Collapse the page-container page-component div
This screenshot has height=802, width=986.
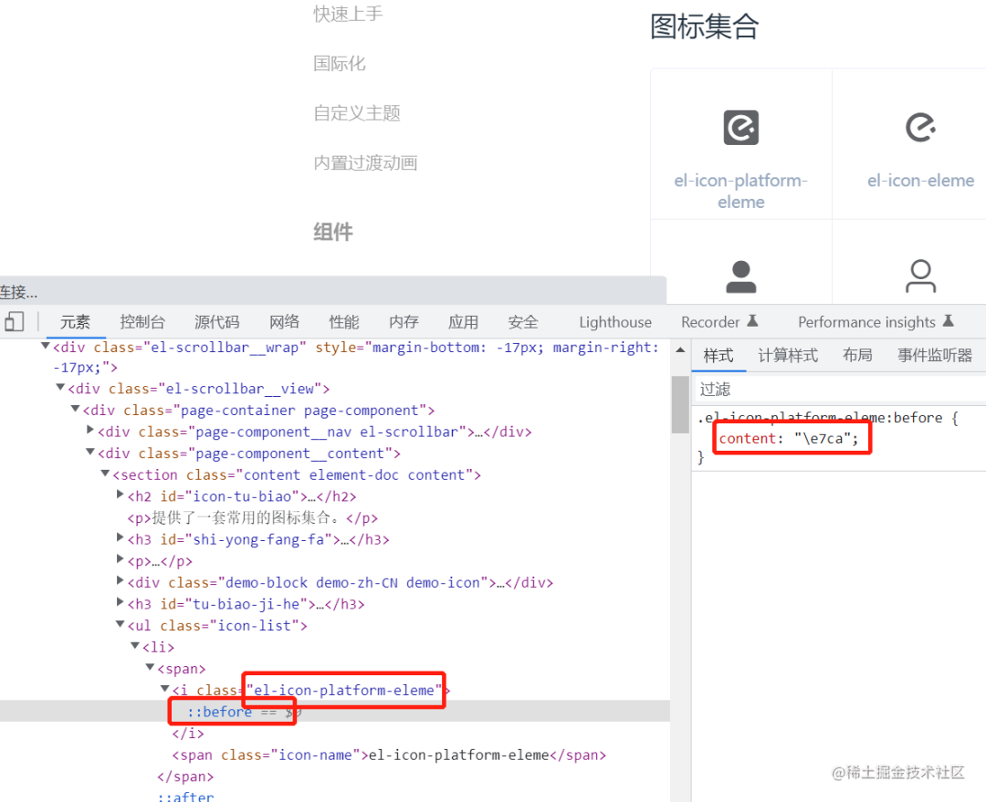[76, 409]
